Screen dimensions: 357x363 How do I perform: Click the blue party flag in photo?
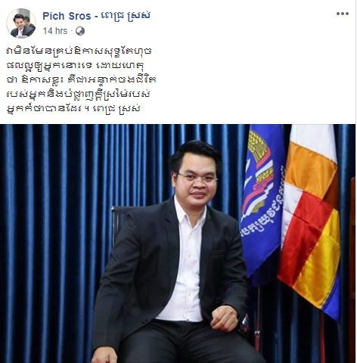262,199
